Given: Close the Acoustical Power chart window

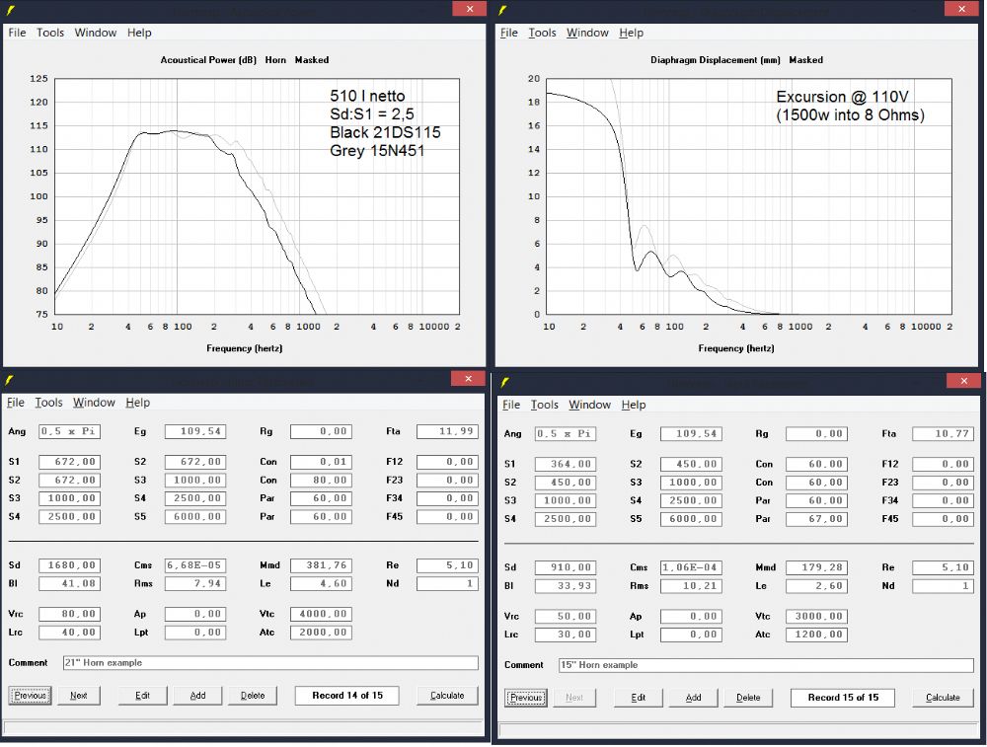Looking at the screenshot, I should 469,9.
